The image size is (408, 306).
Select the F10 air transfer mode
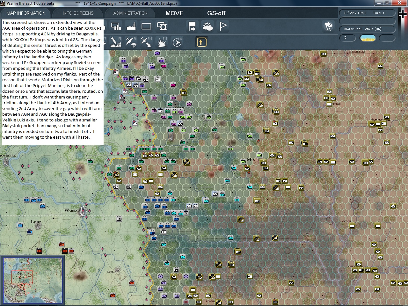coord(146,42)
